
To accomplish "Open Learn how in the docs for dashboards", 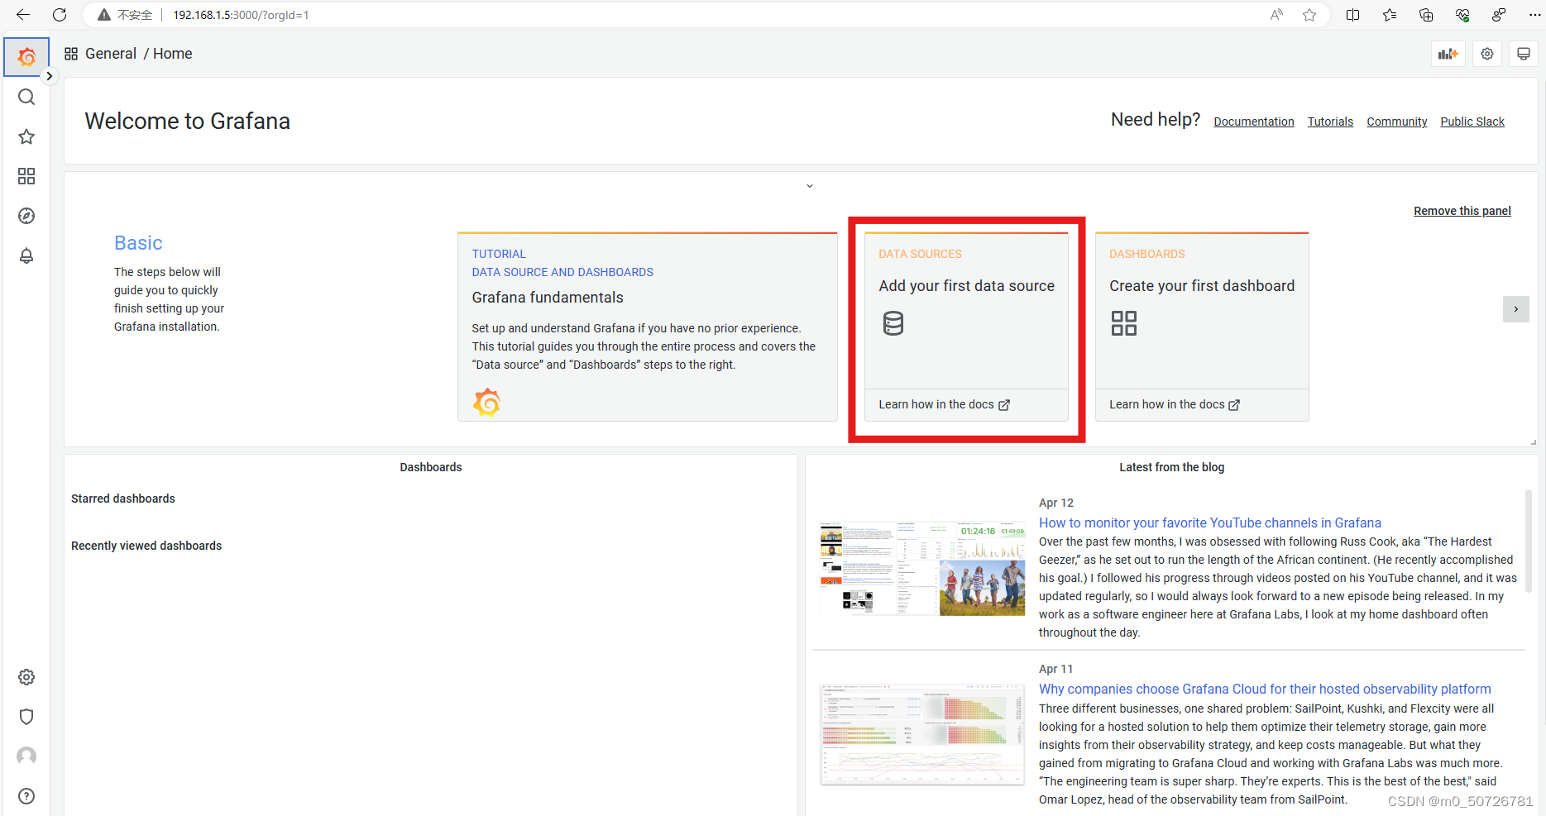I will pyautogui.click(x=1175, y=404).
